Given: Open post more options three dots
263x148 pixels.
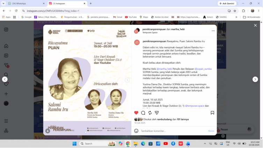Looking at the screenshot, I should click(x=213, y=31).
